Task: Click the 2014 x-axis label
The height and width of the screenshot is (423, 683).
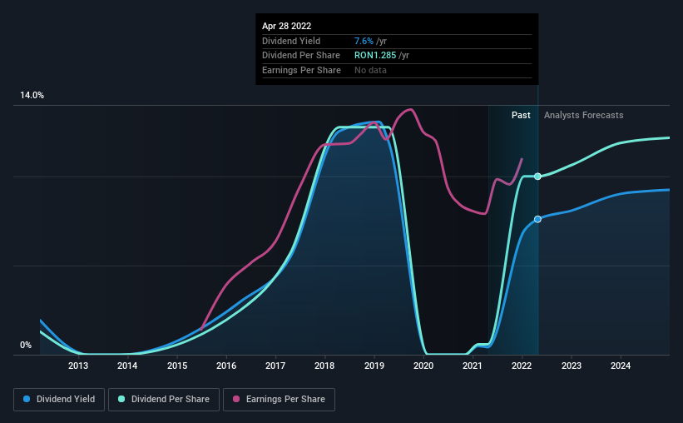Action: 127,366
